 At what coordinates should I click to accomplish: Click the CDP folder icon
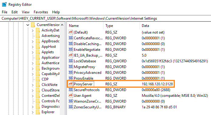[38, 79]
